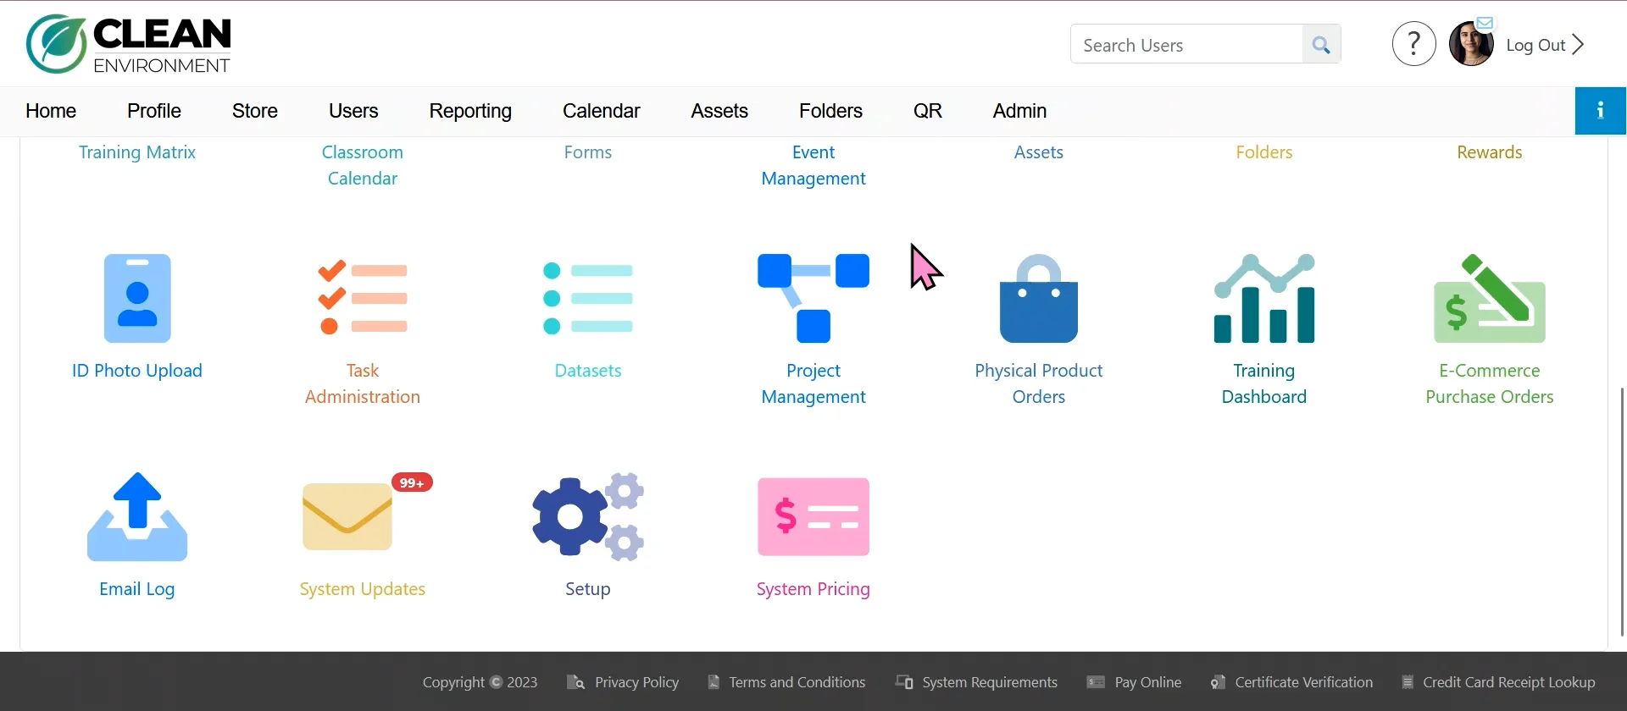The image size is (1627, 711).
Task: Open the Email Log upload tray icon
Action: click(137, 516)
